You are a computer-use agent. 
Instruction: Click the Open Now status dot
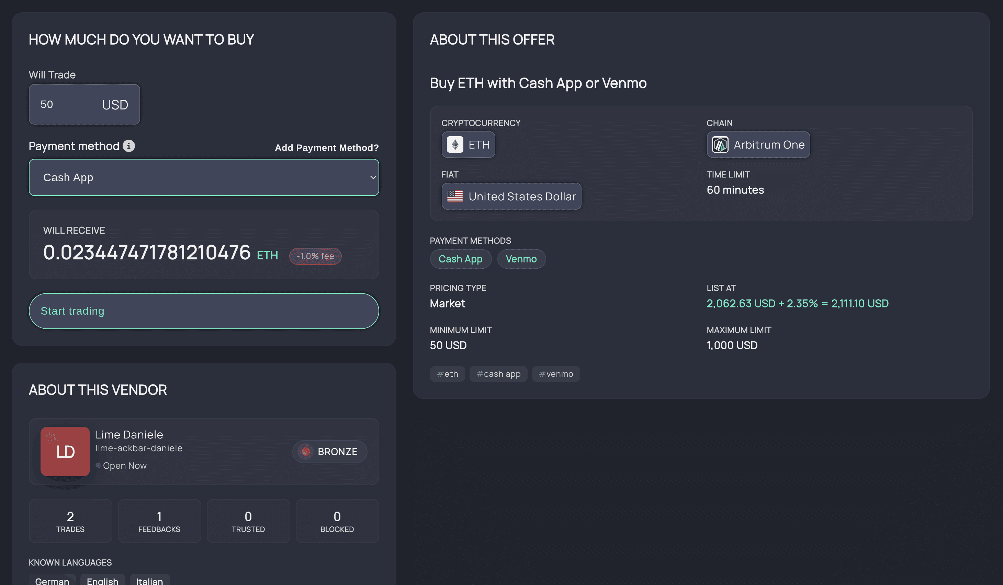(x=98, y=465)
